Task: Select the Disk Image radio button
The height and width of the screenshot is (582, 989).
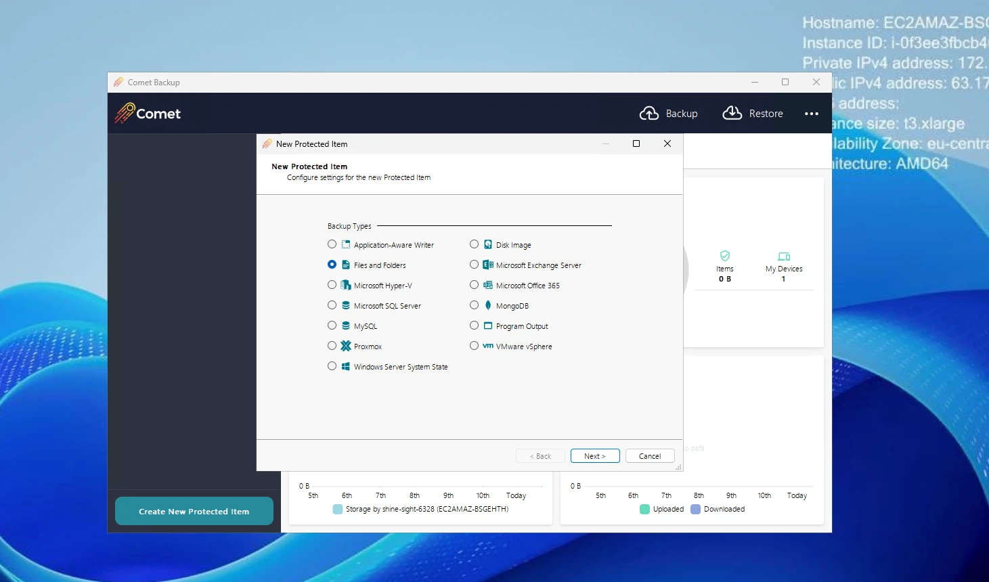Action: (474, 244)
